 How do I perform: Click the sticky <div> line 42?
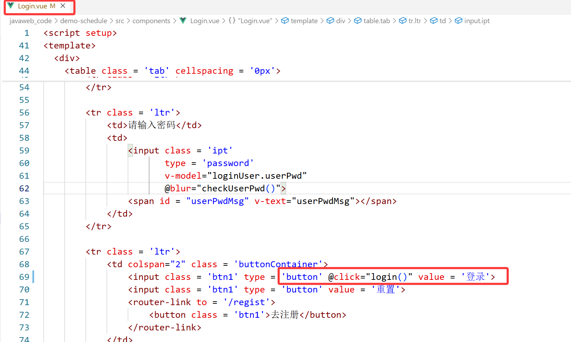pos(67,58)
